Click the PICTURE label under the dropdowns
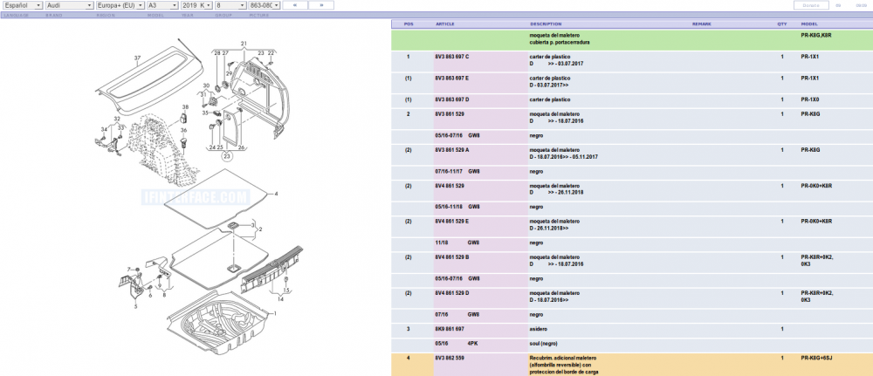 pyautogui.click(x=259, y=15)
